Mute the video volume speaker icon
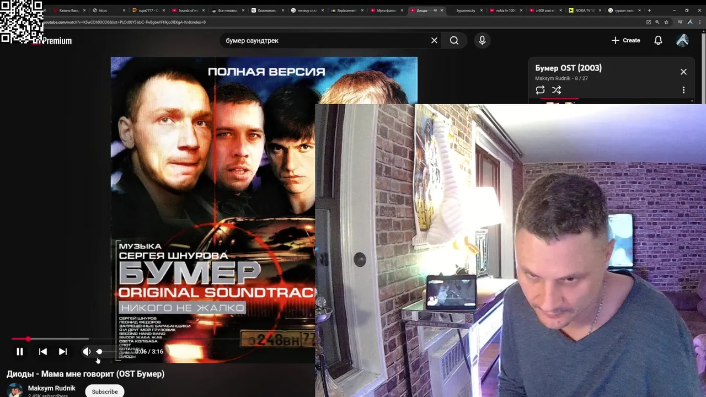The image size is (706, 397). 87,351
